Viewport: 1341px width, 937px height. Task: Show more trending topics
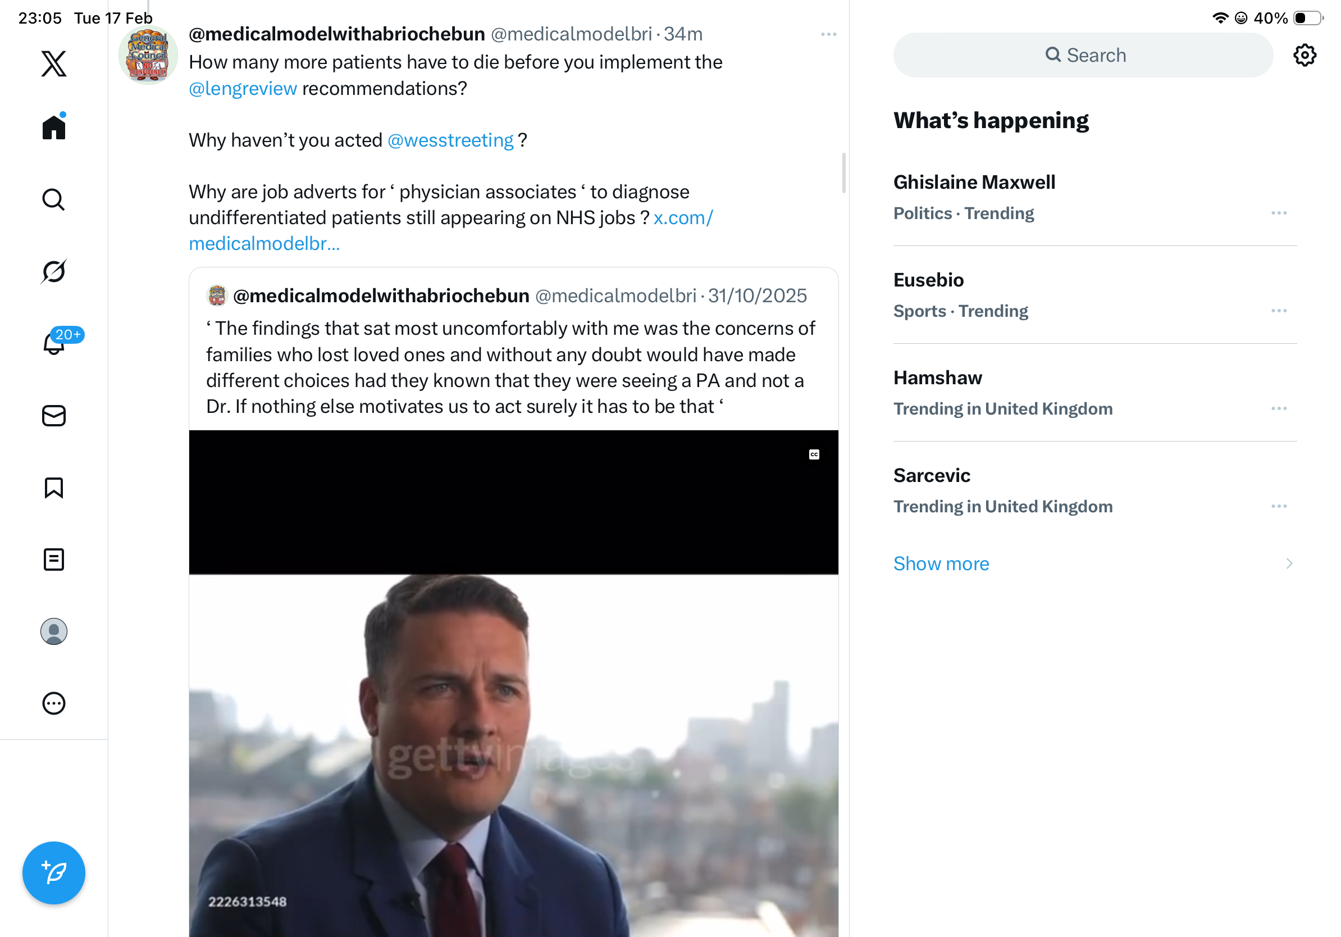click(941, 564)
